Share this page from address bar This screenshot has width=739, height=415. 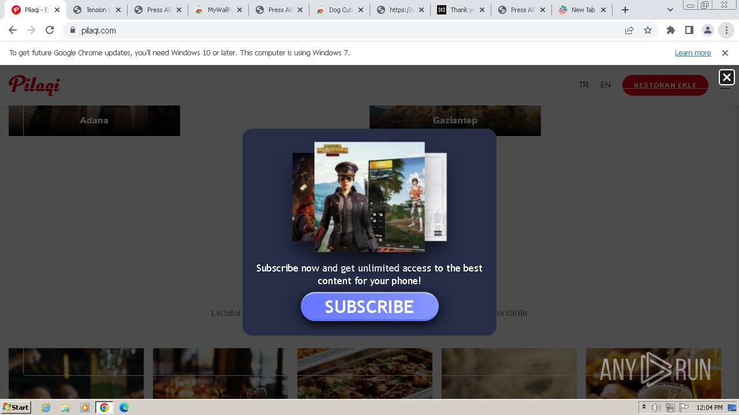629,31
